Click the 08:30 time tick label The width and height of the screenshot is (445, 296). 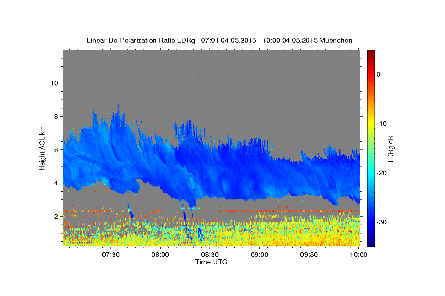point(210,255)
